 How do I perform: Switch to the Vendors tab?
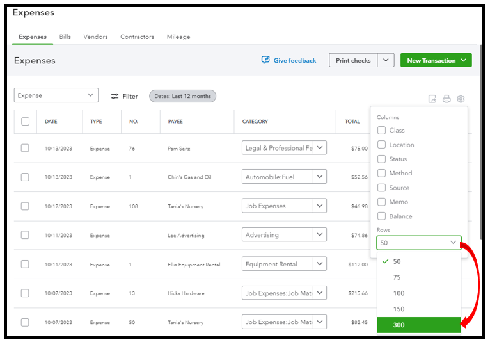pos(95,37)
